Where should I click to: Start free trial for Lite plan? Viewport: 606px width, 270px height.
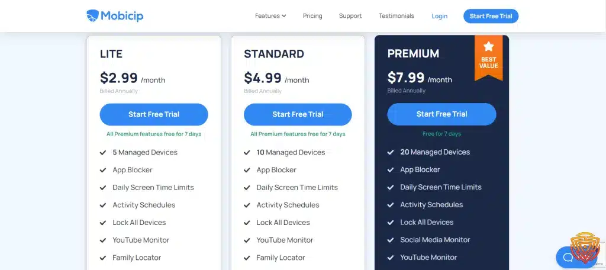pos(154,114)
